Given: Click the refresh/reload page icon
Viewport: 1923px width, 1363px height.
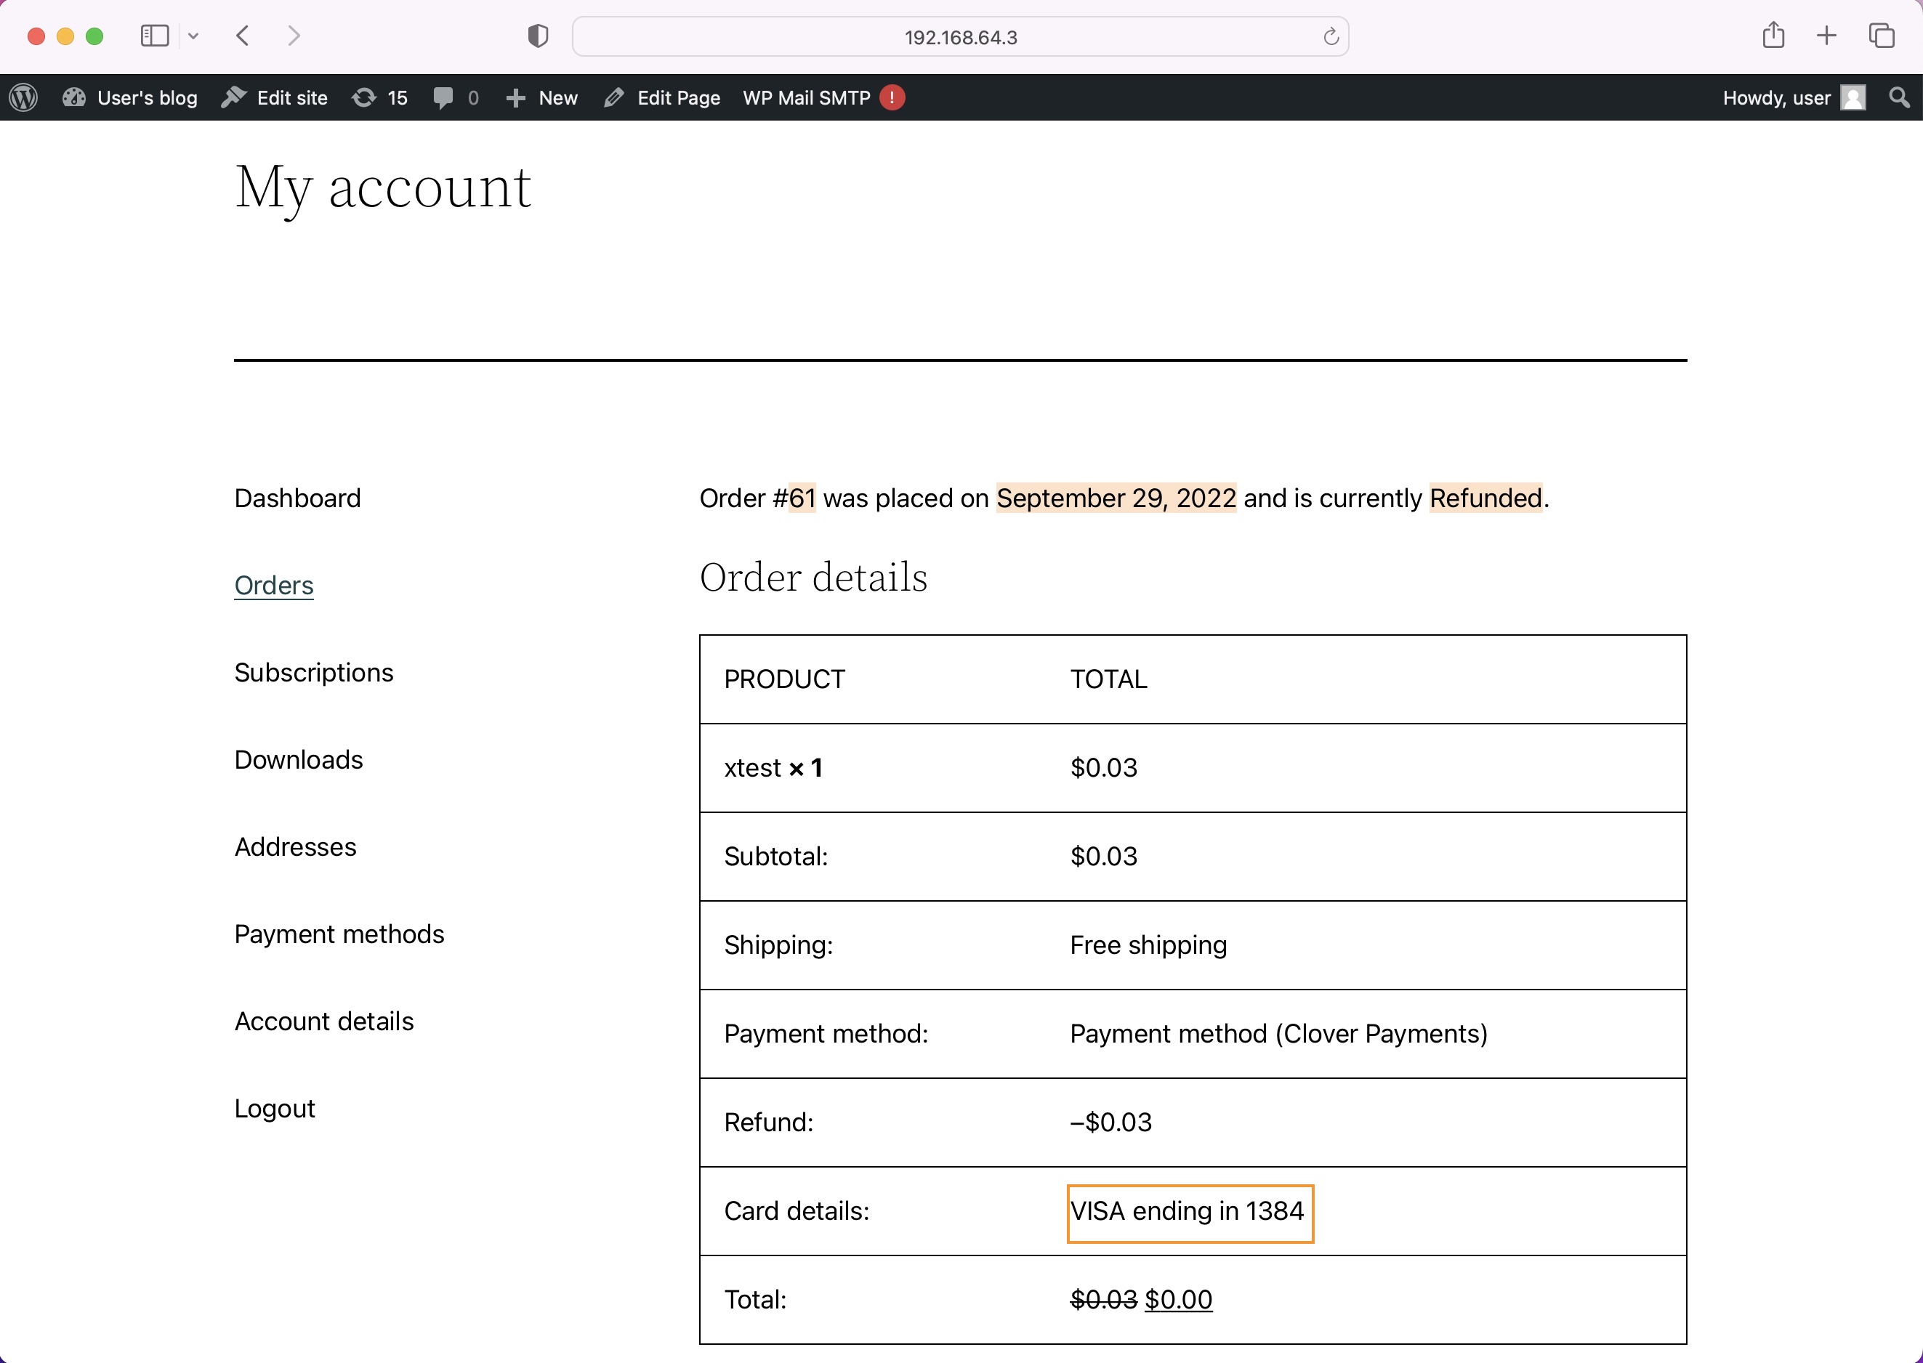Looking at the screenshot, I should pyautogui.click(x=1330, y=37).
